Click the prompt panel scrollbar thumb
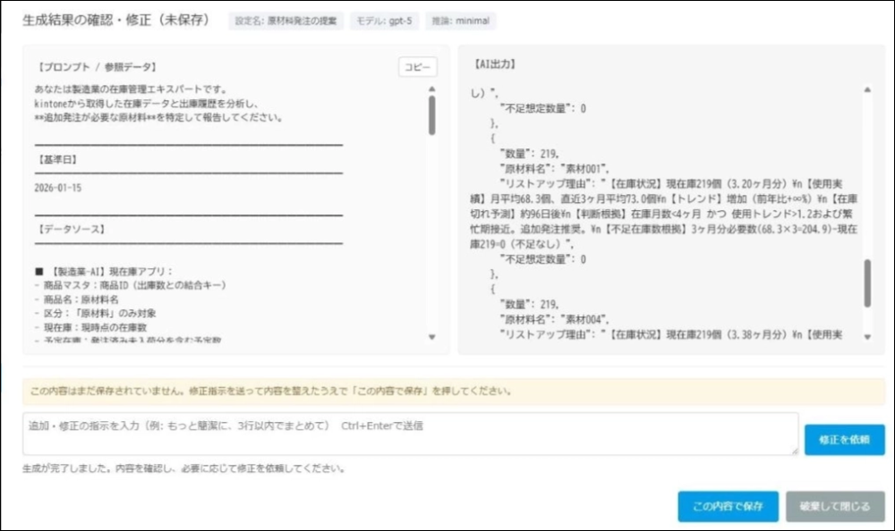 coord(432,115)
